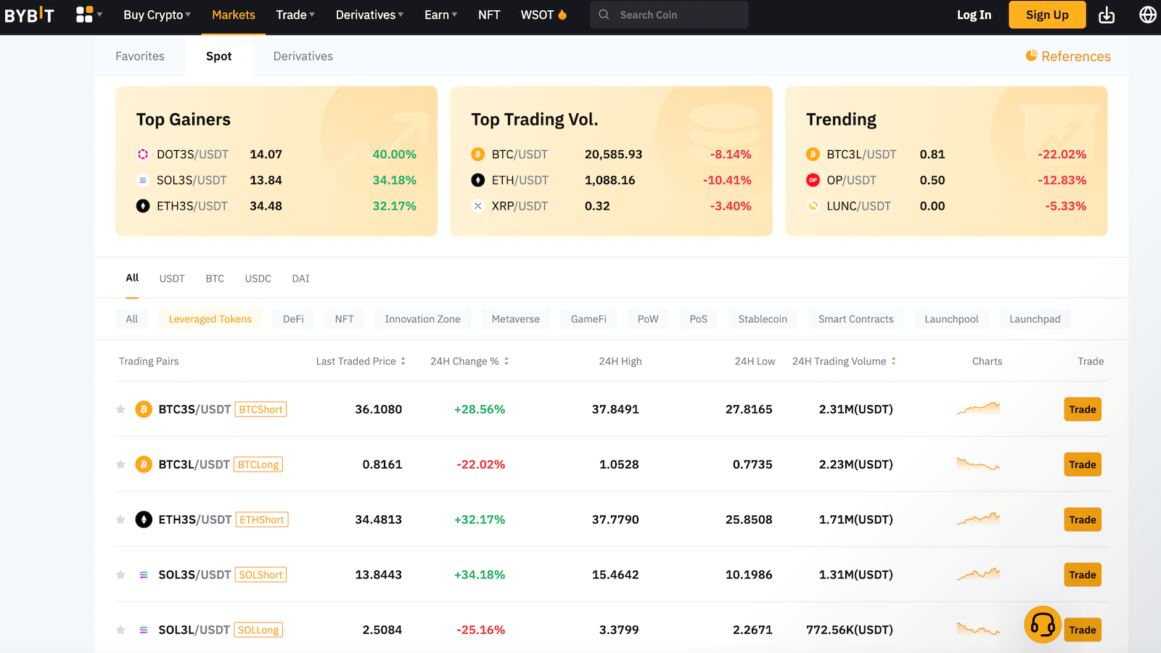The image size is (1161, 653).
Task: Click BTC/USDT icon in Top Trading Vol.
Action: point(477,154)
